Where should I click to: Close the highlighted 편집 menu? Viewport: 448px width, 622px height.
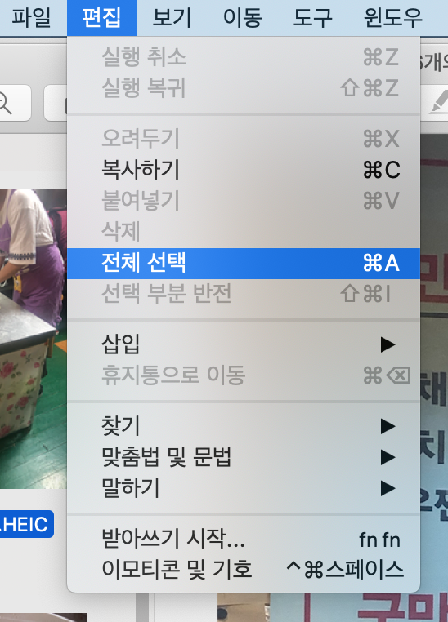coord(102,18)
